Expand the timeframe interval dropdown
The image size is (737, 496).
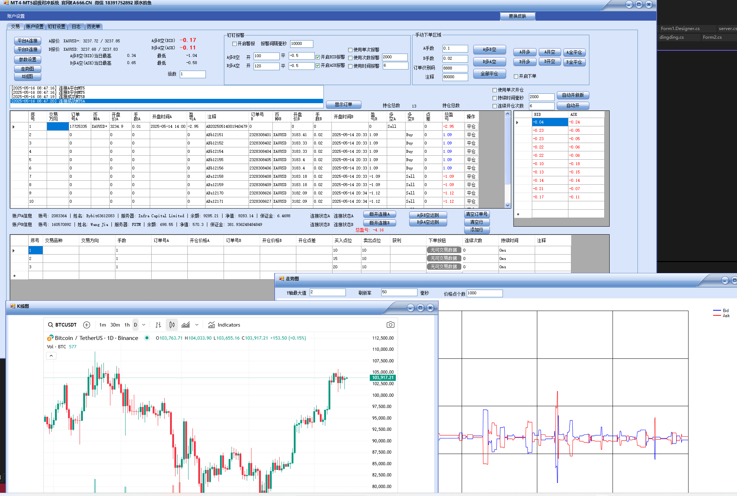144,325
